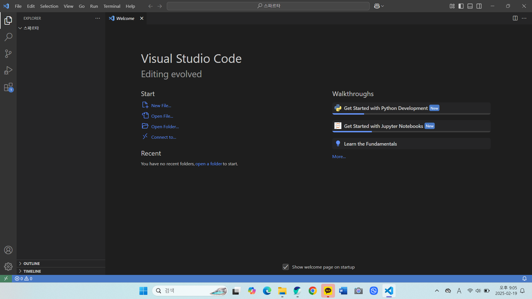Open the Extensions view
The width and height of the screenshot is (532, 299).
pos(8,87)
